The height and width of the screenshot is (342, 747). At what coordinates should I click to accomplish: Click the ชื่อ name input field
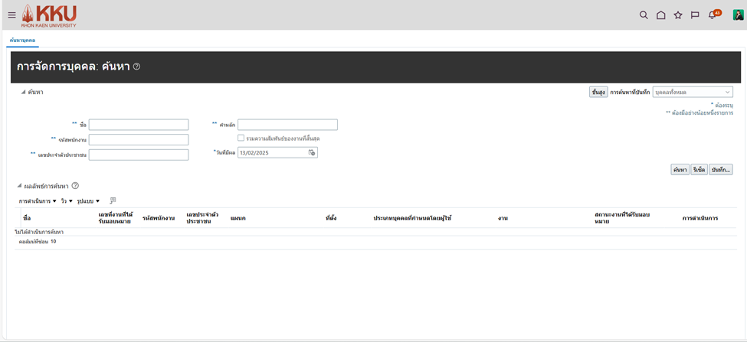pos(138,125)
